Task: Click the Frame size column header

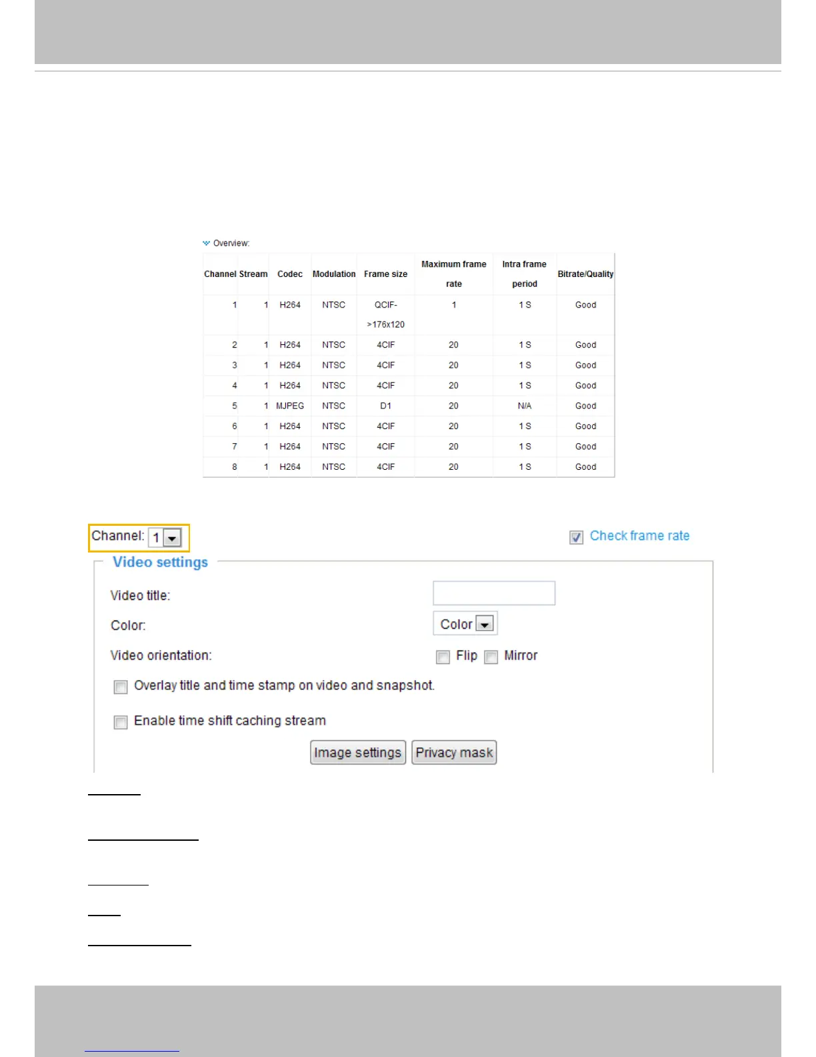Action: click(x=385, y=274)
